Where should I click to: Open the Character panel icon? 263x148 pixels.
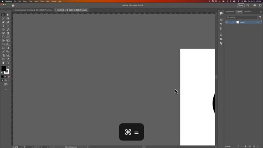(x=221, y=20)
